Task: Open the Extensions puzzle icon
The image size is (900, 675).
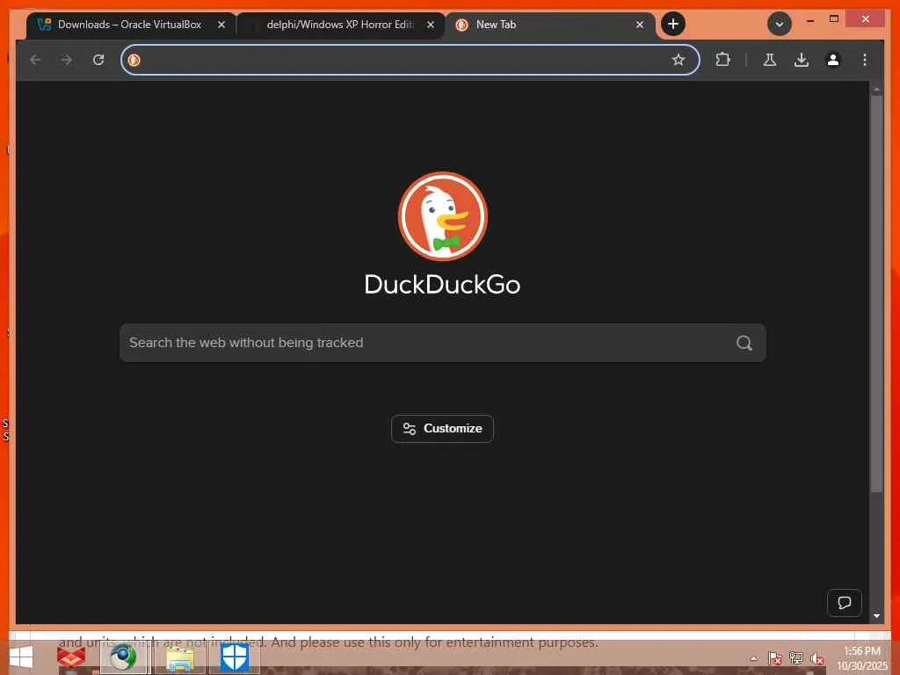Action: click(x=722, y=60)
